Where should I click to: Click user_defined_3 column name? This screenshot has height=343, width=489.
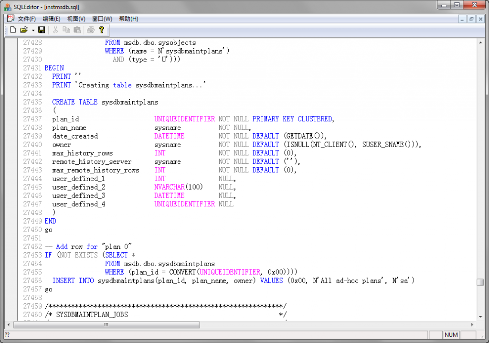coord(79,196)
